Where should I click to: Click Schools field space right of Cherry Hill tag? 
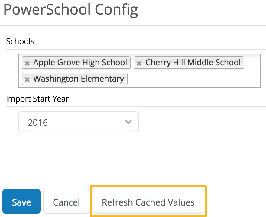click(252, 63)
